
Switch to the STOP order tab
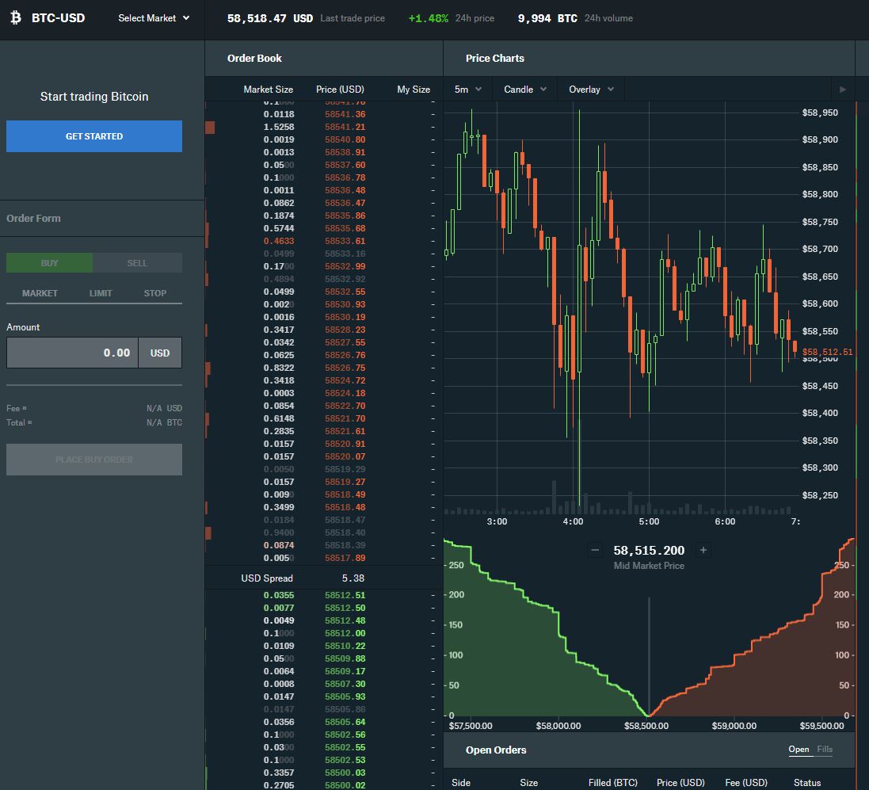point(155,293)
